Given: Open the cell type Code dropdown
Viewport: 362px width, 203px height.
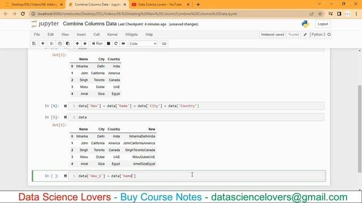Looking at the screenshot, I should tap(143, 44).
